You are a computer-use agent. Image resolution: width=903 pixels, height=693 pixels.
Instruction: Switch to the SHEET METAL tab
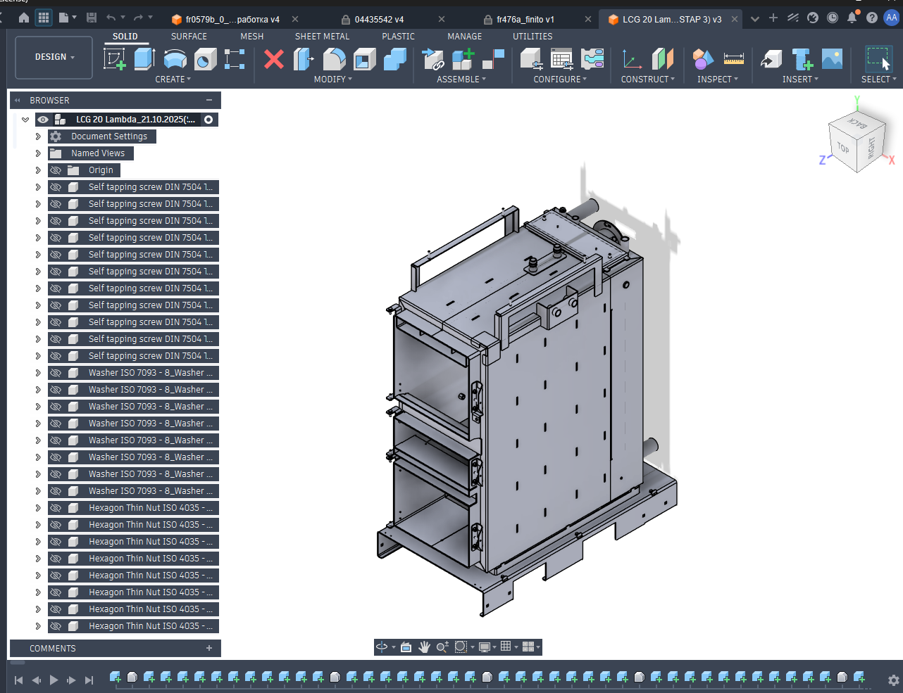click(x=322, y=37)
